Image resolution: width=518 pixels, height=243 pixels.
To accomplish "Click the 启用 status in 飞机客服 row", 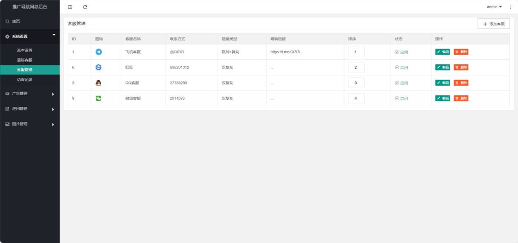I will [x=401, y=52].
